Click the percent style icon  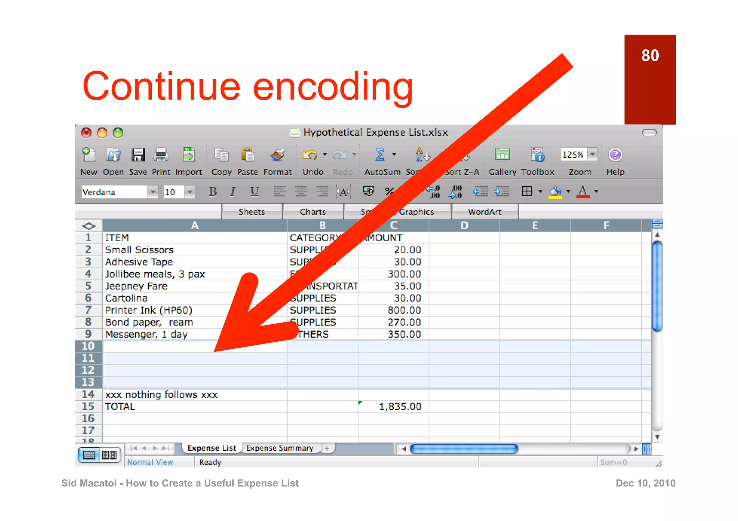[x=389, y=191]
